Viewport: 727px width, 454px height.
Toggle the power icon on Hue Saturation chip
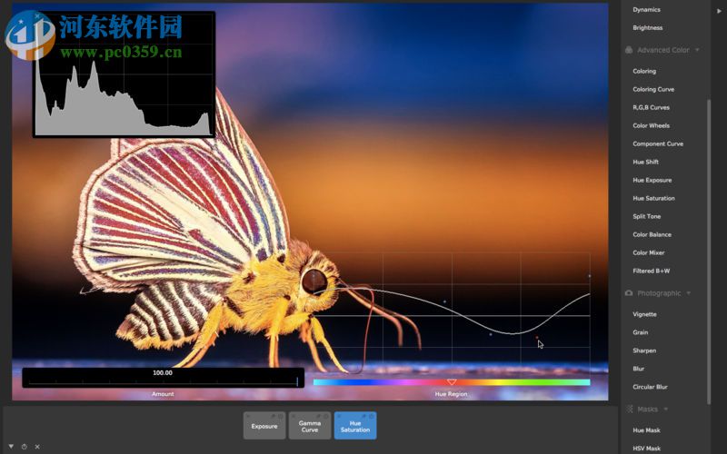click(372, 416)
